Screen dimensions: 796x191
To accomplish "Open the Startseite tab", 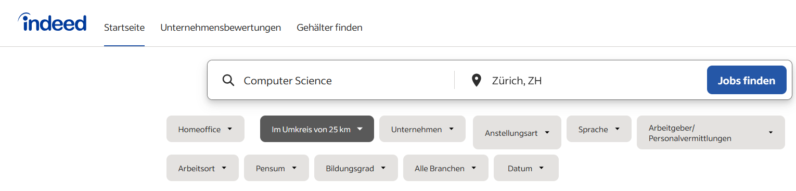I will (124, 28).
